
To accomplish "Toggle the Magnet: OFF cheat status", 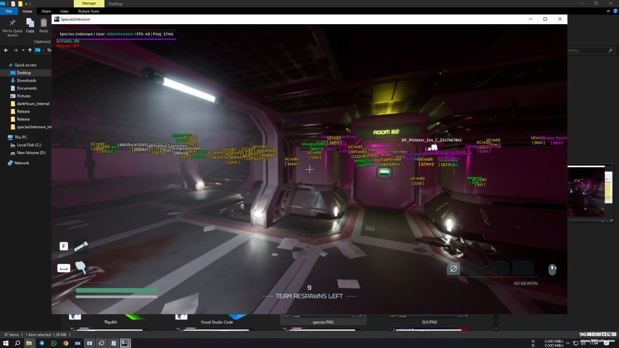I will (68, 46).
